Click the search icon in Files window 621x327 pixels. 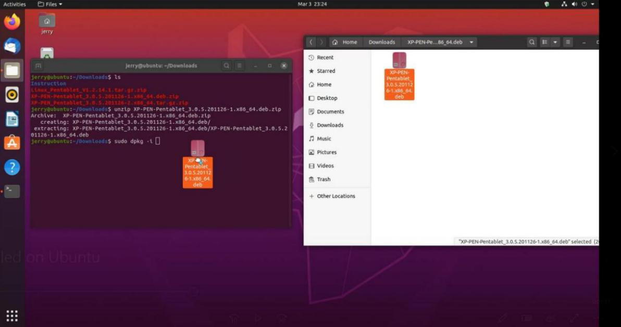coord(532,42)
